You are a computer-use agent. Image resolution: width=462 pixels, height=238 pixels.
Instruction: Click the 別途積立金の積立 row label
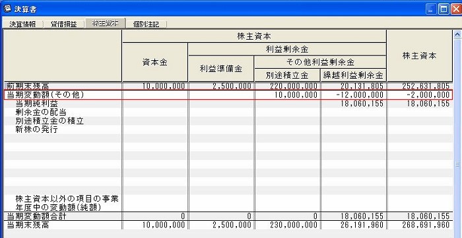[x=49, y=121]
